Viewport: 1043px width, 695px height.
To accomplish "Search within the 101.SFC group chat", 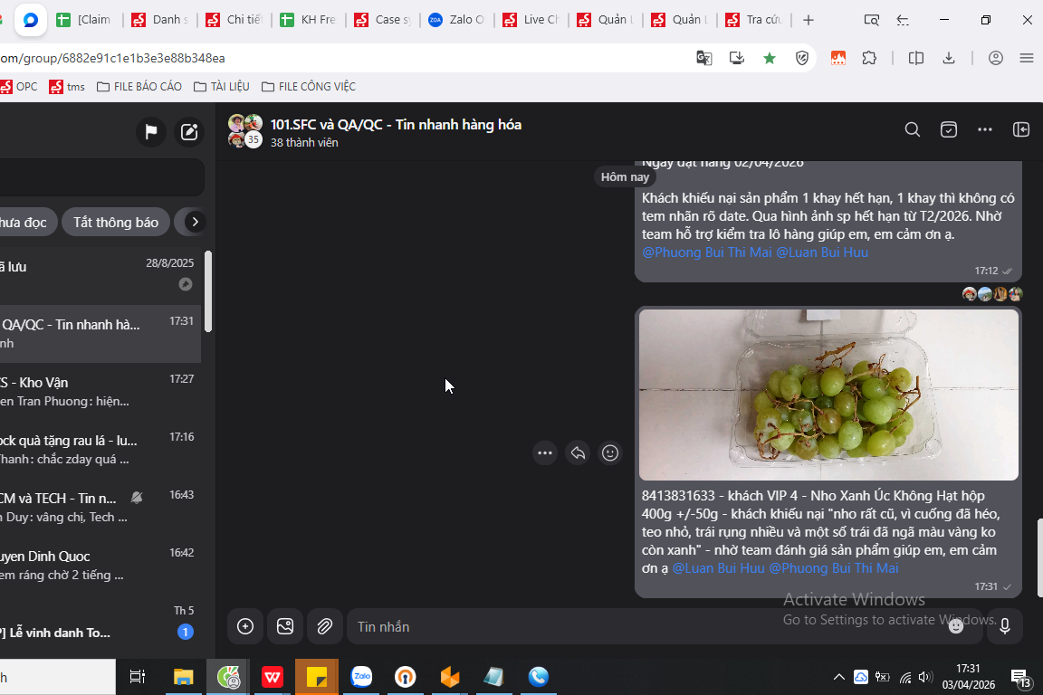I will point(913,129).
